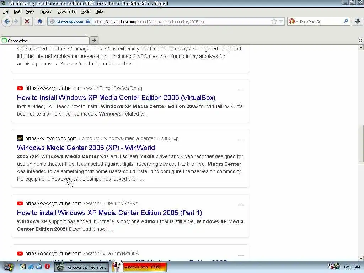Viewport: 364px width, 273px height.
Task: Click the WinWorld favicon icon
Action: (x=20, y=138)
